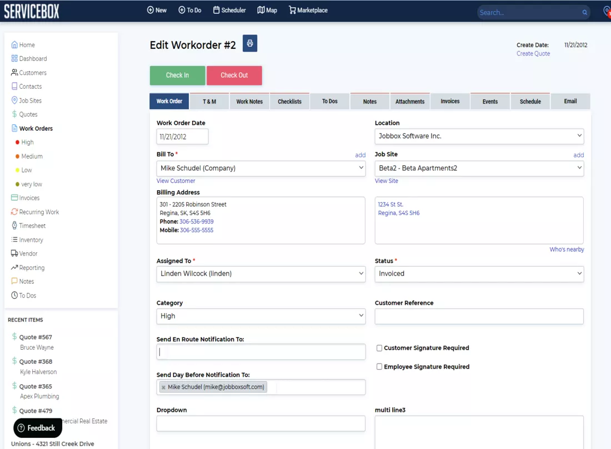Click the Dropdown custom field
The width and height of the screenshot is (611, 449).
(261, 424)
